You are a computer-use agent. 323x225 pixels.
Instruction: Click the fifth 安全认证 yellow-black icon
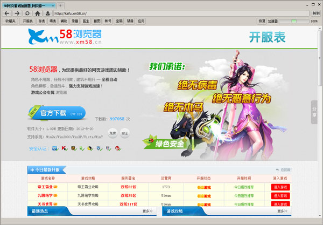coord(90,148)
